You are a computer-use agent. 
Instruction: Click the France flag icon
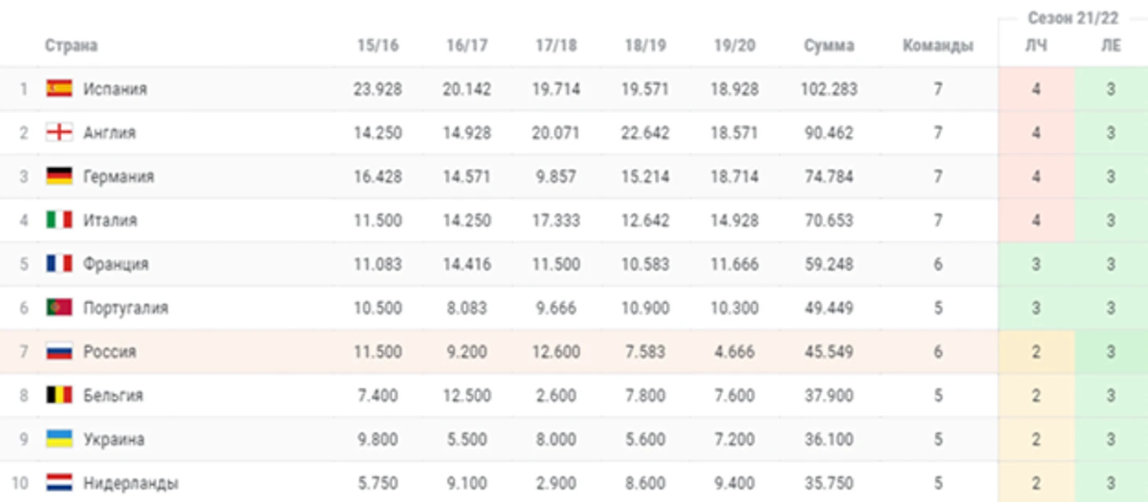point(59,264)
